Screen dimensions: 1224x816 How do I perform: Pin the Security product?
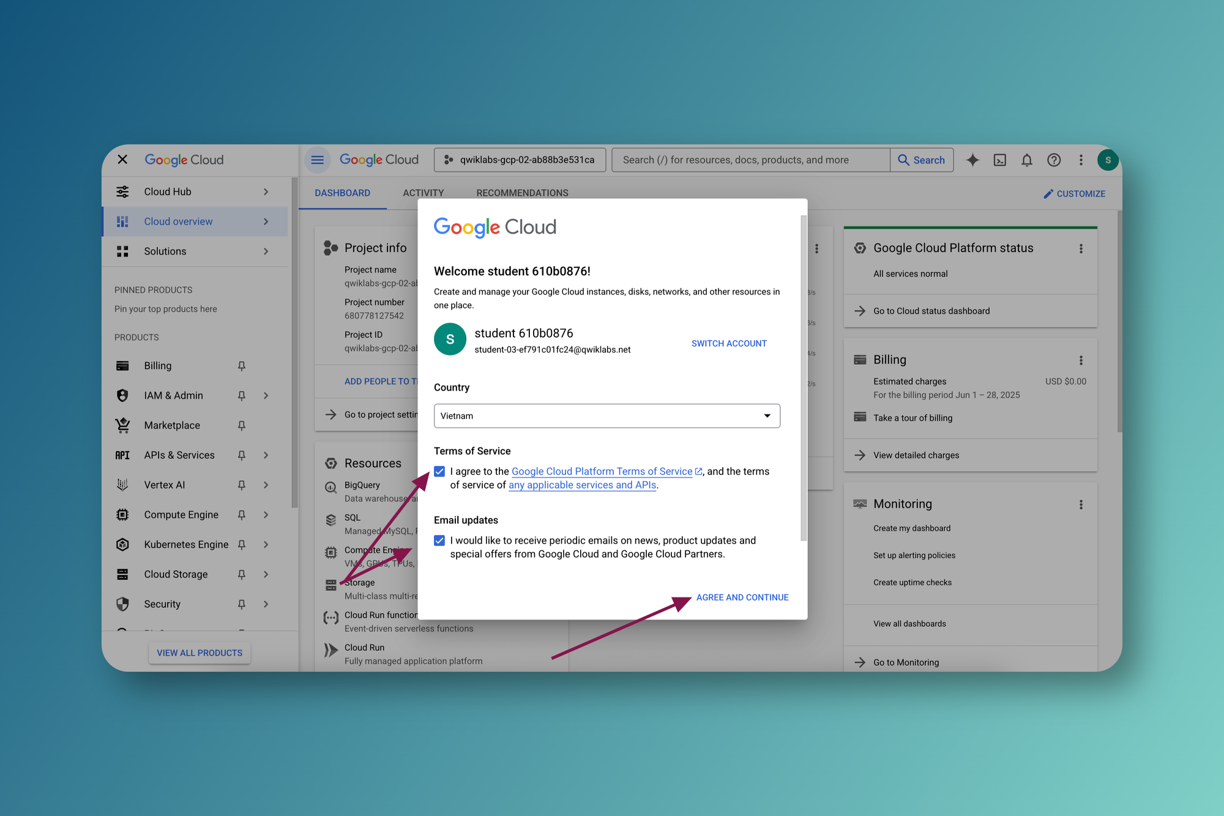tap(242, 604)
